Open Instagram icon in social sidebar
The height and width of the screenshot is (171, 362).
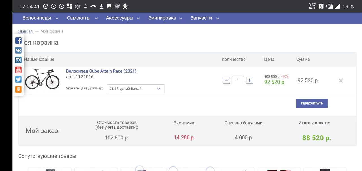(x=18, y=60)
